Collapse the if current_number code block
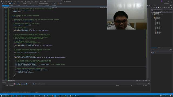173x97 pixels. tap(9, 40)
